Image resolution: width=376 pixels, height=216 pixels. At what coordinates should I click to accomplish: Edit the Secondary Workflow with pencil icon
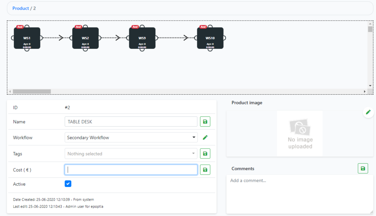[205, 138]
